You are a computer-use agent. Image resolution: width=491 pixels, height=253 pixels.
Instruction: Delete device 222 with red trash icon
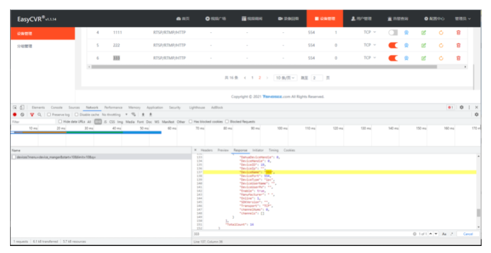point(459,45)
